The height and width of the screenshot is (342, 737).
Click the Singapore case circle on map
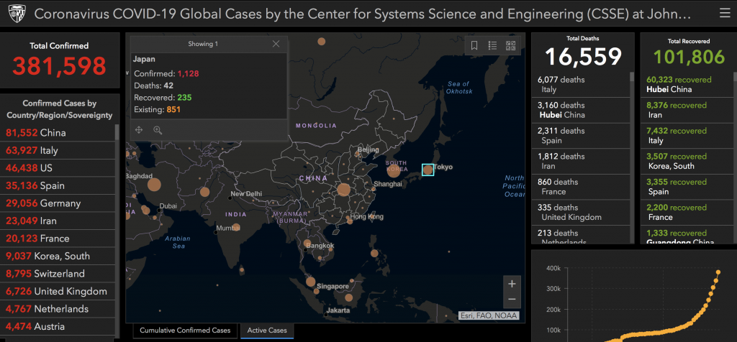[317, 291]
